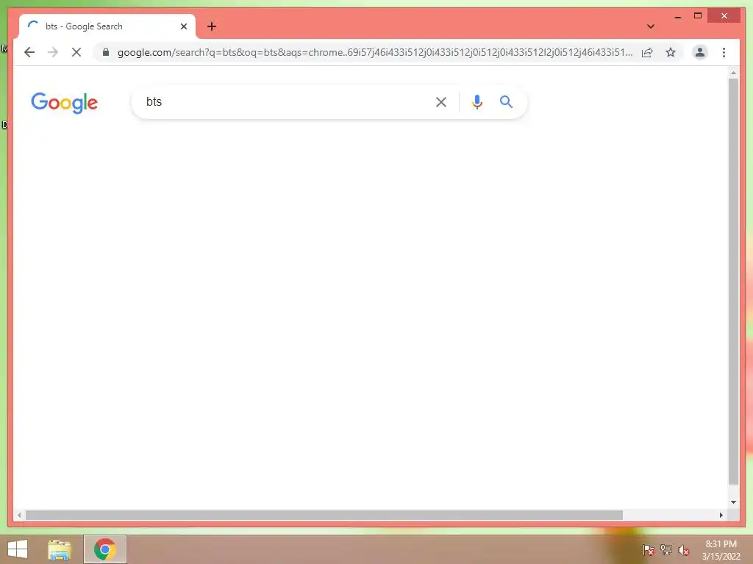Click the scroll up arrow

pyautogui.click(x=733, y=73)
